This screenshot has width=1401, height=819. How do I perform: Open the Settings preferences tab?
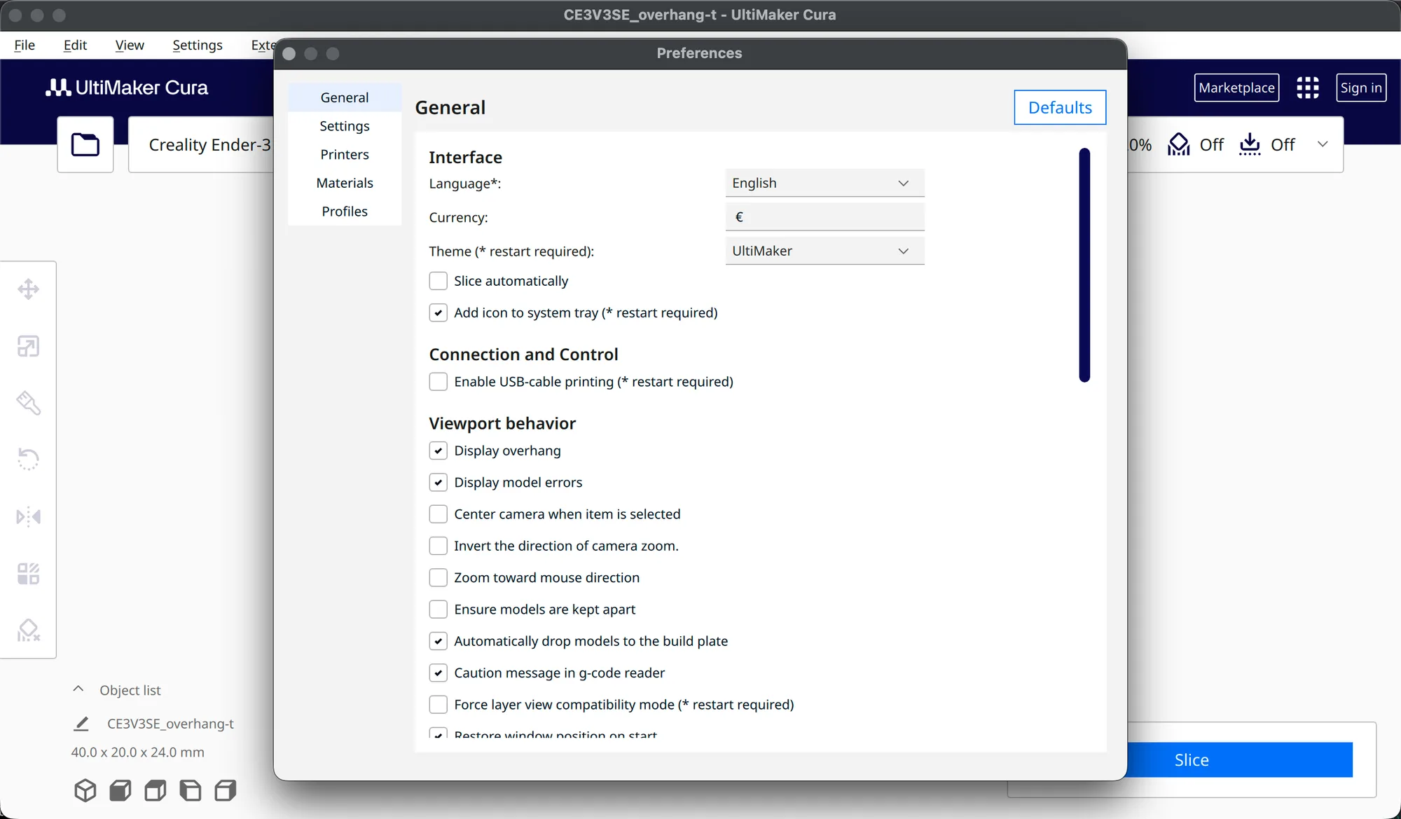coord(345,126)
